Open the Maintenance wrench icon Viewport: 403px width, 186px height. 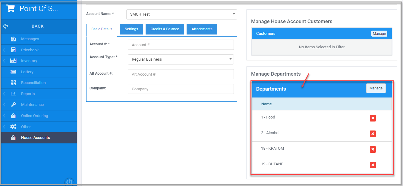coord(13,104)
